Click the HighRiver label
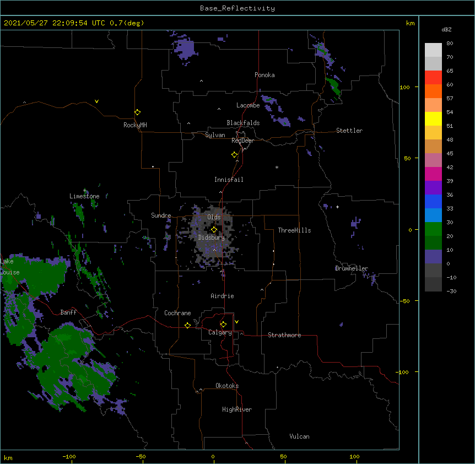 237,409
